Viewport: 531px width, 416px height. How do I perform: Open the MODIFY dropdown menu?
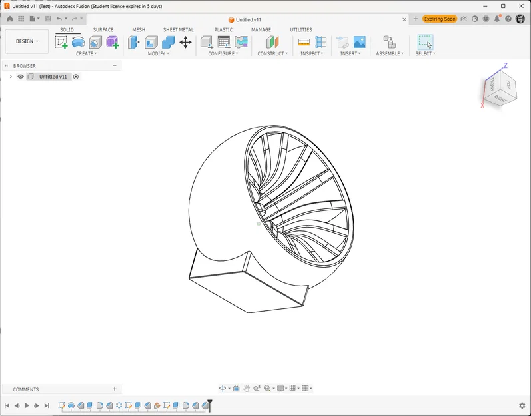point(158,53)
